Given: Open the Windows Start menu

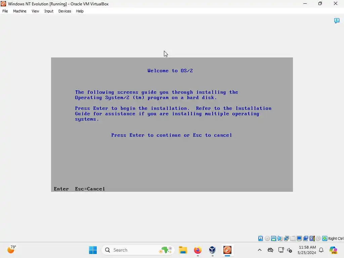Looking at the screenshot, I should pos(93,250).
